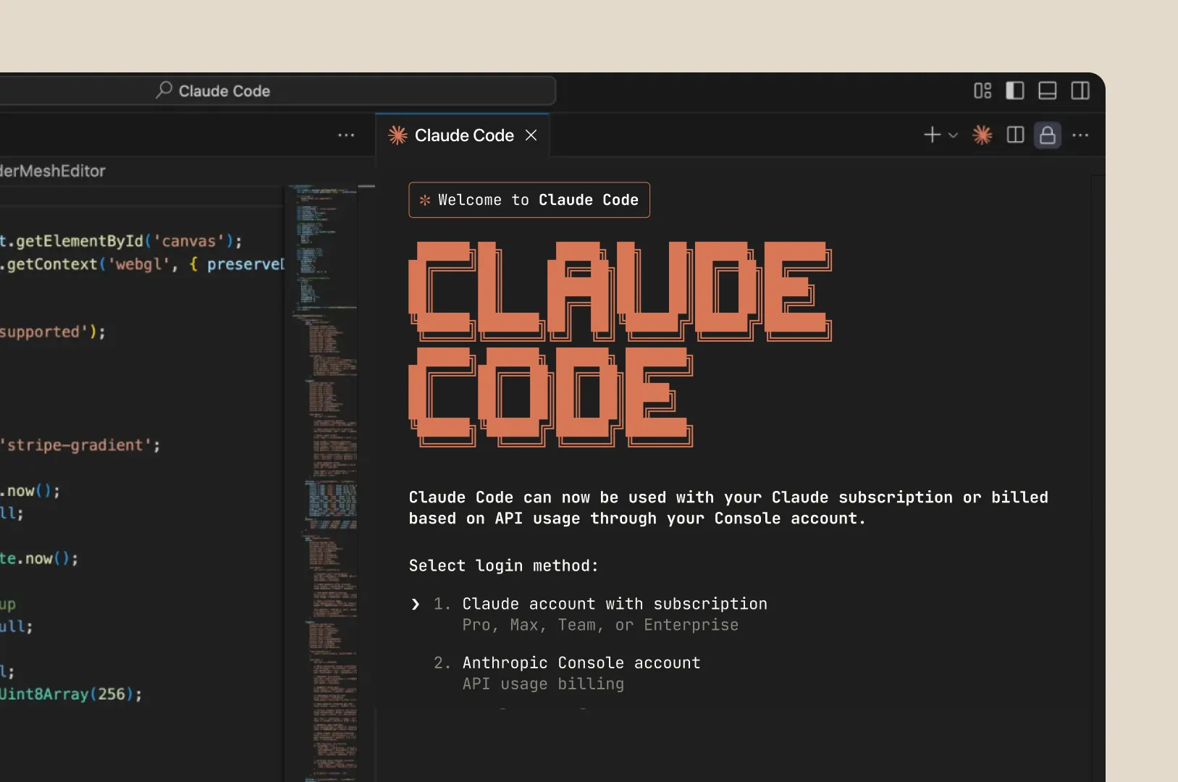This screenshot has height=782, width=1178.
Task: Open the Customize Layout icon
Action: [983, 91]
